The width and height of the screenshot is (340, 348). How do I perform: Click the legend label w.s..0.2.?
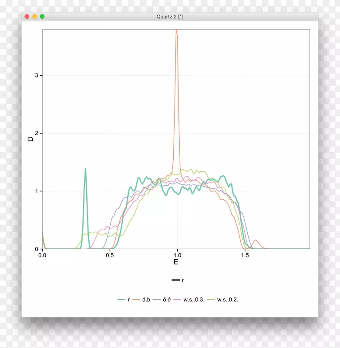pyautogui.click(x=228, y=300)
